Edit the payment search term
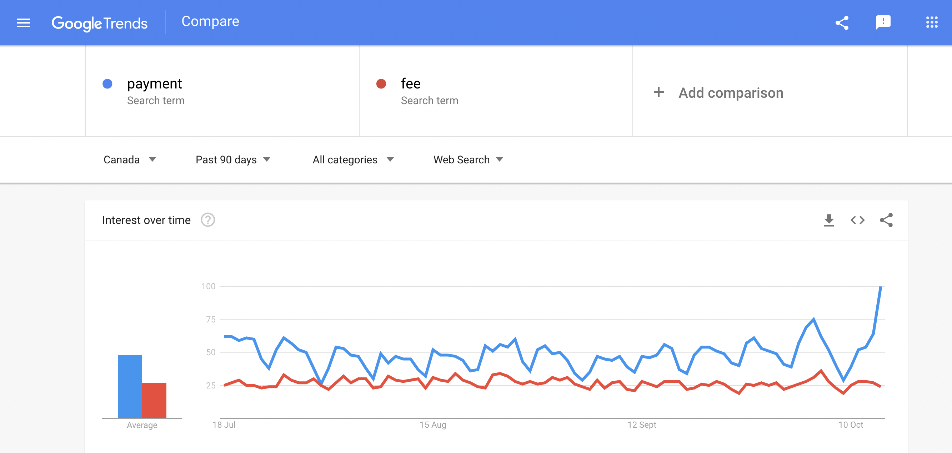952x453 pixels. coord(155,84)
